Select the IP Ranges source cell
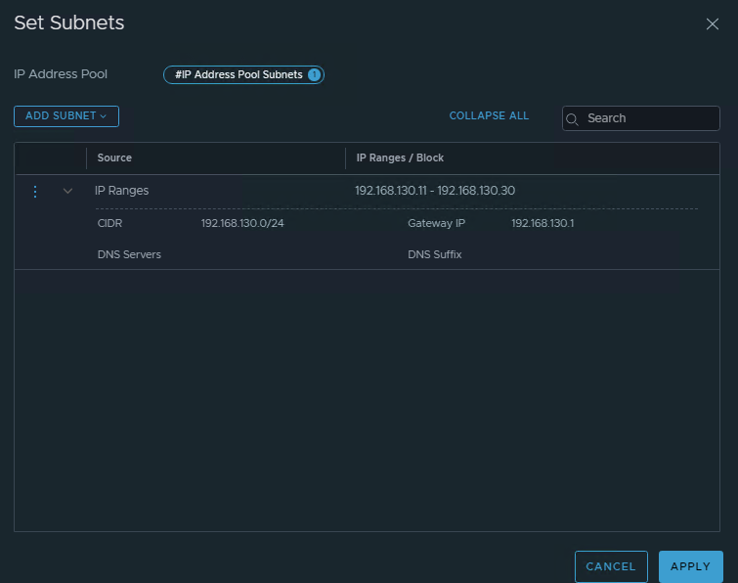Image resolution: width=738 pixels, height=583 pixels. (122, 191)
